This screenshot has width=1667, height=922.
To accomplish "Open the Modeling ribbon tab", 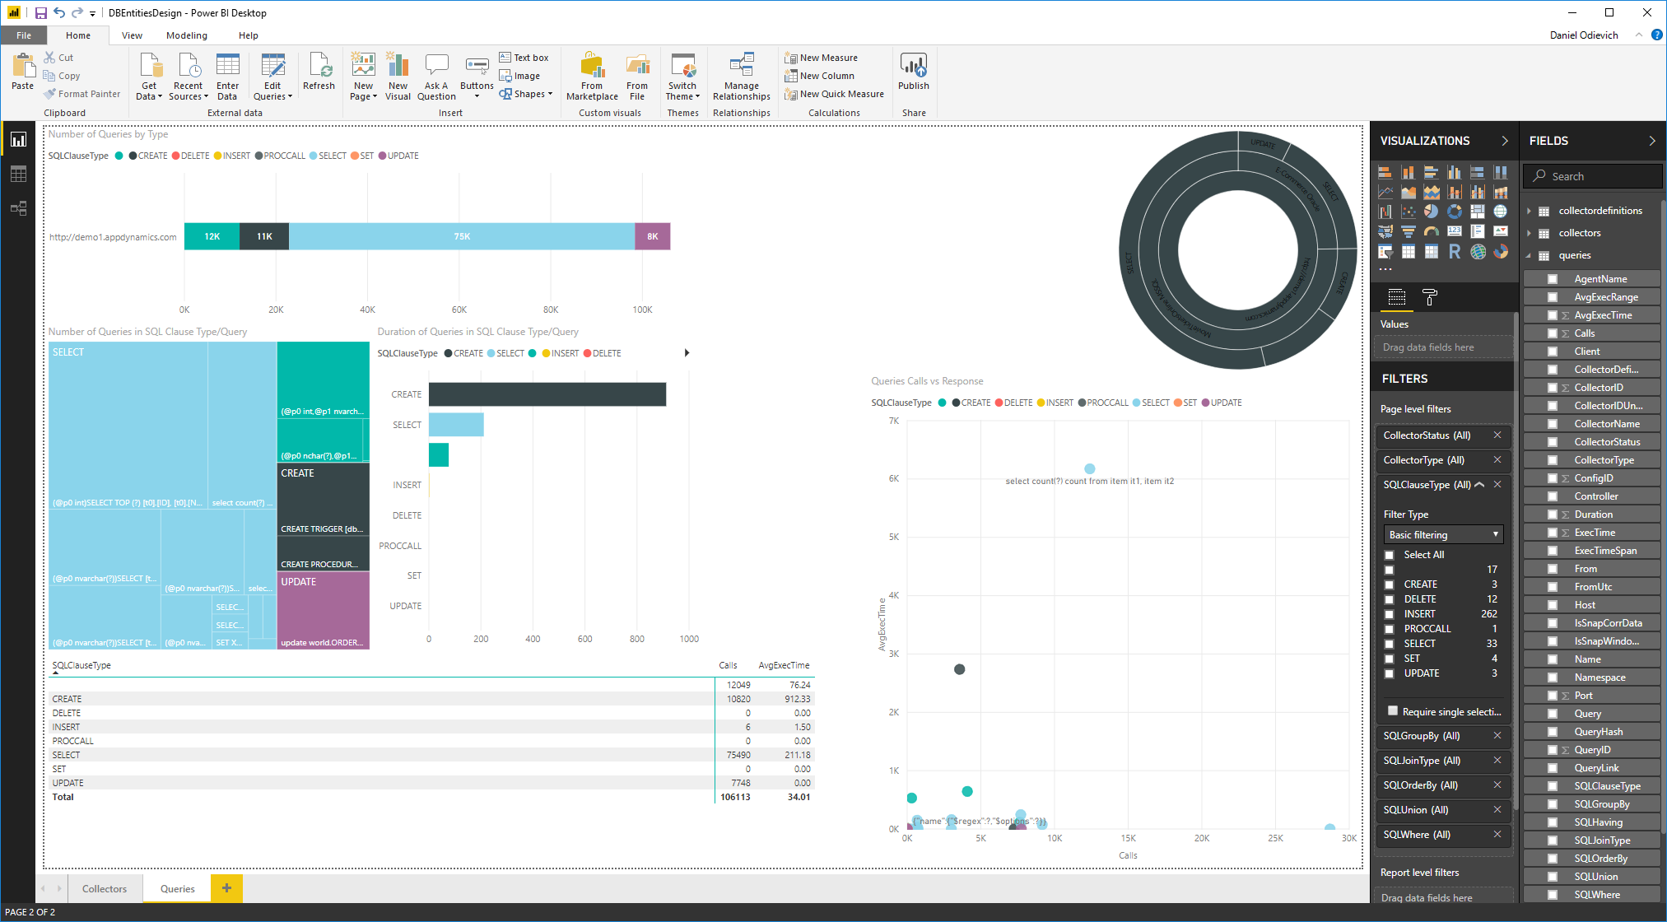I will point(186,35).
